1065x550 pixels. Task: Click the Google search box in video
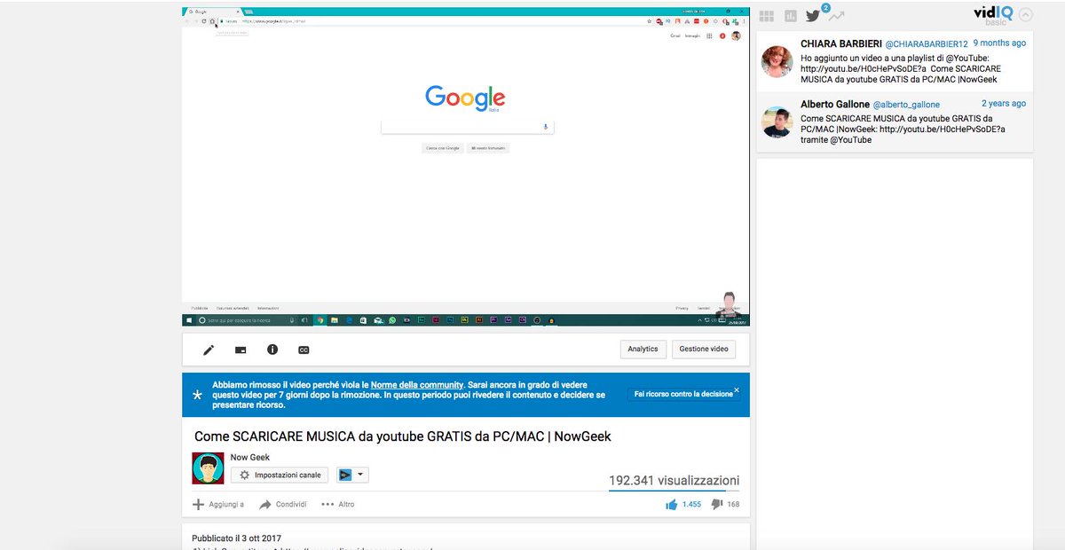point(468,127)
